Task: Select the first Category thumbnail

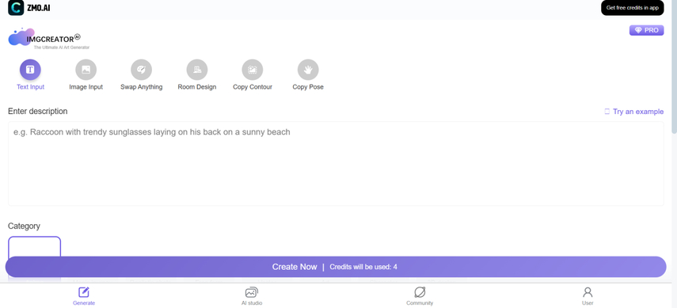Action: click(35, 247)
